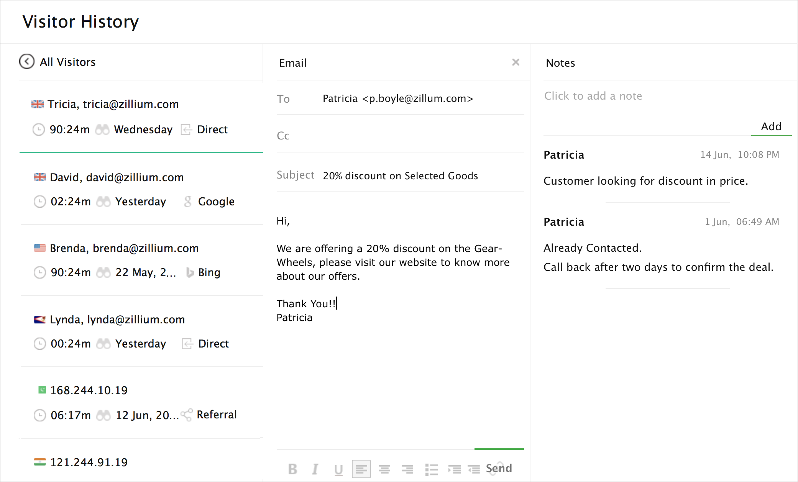
Task: Increase indent in email body
Action: pyautogui.click(x=454, y=469)
